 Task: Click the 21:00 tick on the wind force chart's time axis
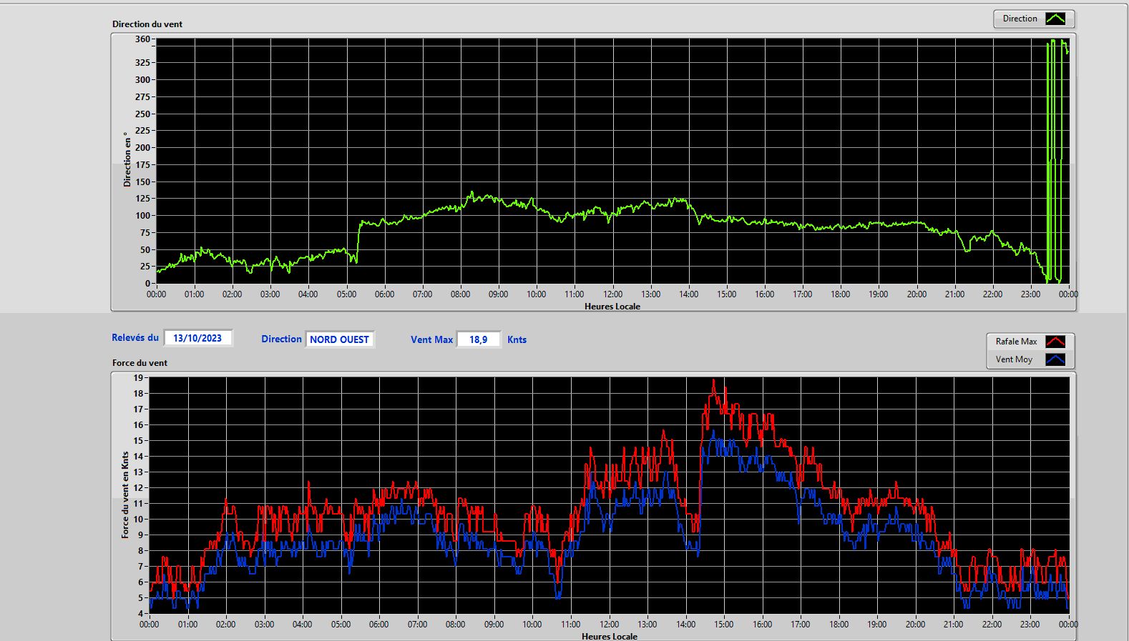point(954,624)
